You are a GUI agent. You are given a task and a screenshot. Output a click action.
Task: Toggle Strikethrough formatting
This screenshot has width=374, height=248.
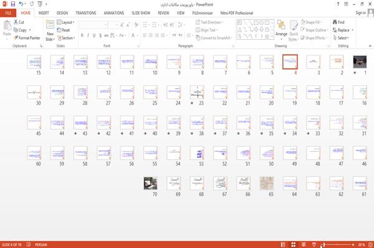pos(107,35)
